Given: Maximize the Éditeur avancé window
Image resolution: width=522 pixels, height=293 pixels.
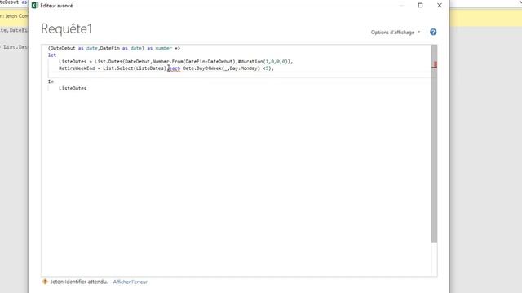Looking at the screenshot, I should 420,6.
